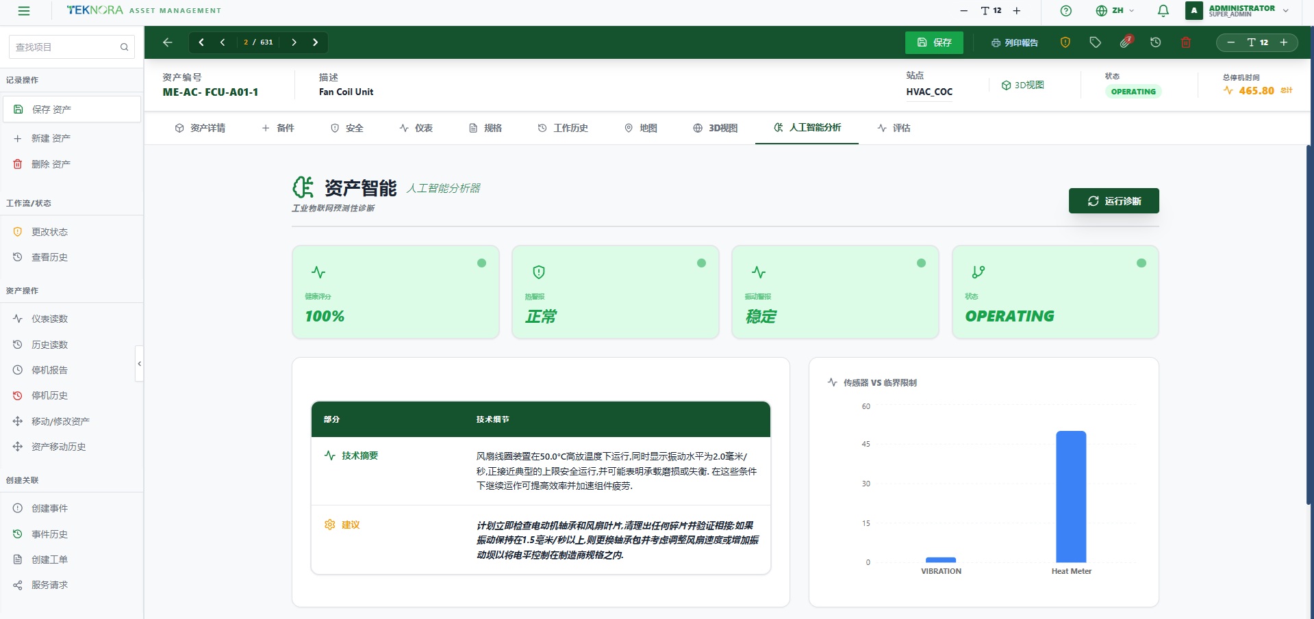Switch to the 工作历史 tab
1314x619 pixels.
[563, 128]
